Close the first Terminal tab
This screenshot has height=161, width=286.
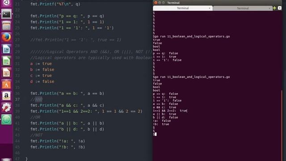tap(210, 8)
